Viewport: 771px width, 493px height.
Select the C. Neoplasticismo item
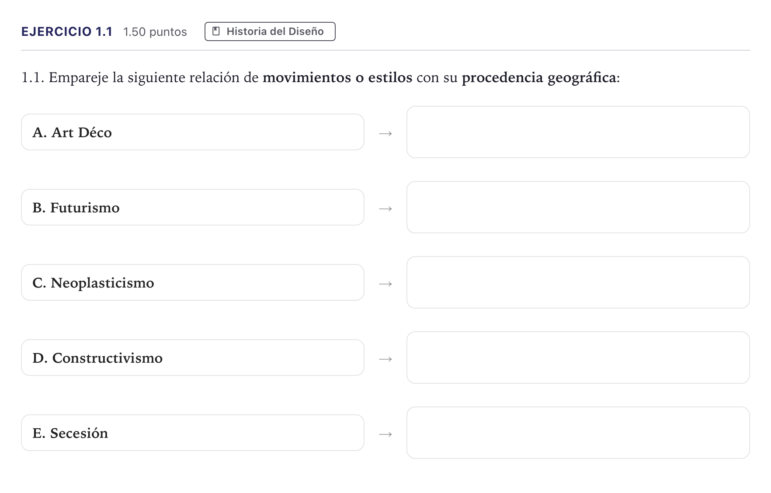tap(193, 282)
